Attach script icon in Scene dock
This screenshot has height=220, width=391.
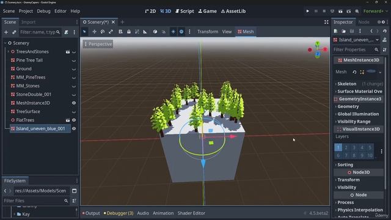point(67,32)
